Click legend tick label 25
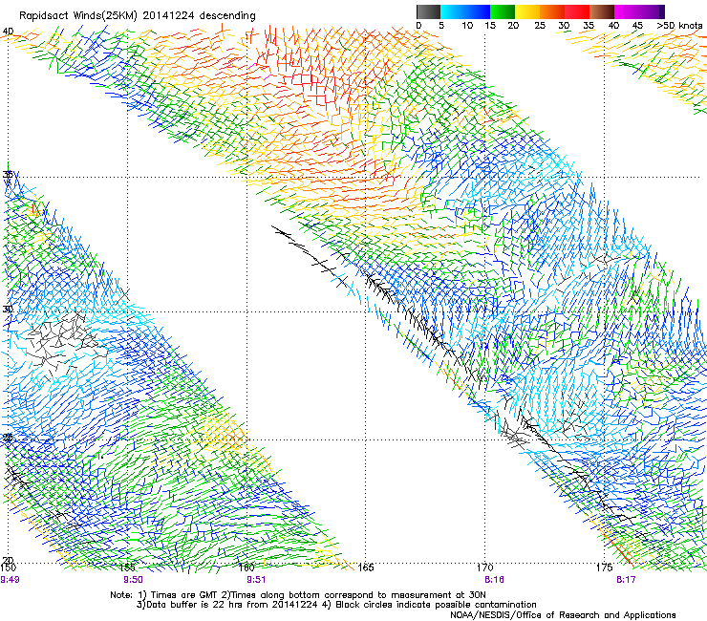Viewport: 707px width, 621px height. click(x=540, y=25)
